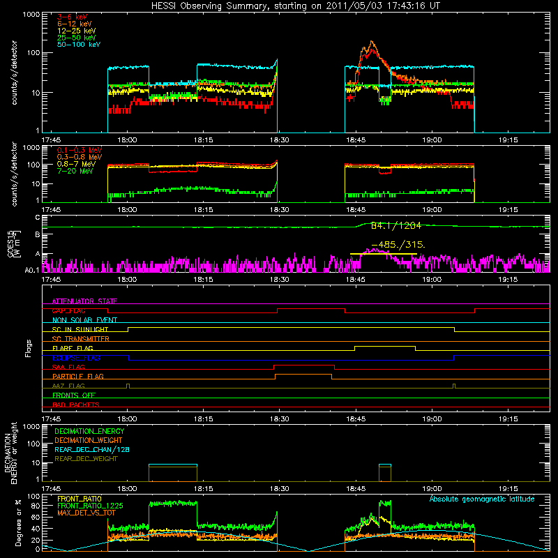Click the raised FLARE_FLAG segment near 18:50

point(385,346)
